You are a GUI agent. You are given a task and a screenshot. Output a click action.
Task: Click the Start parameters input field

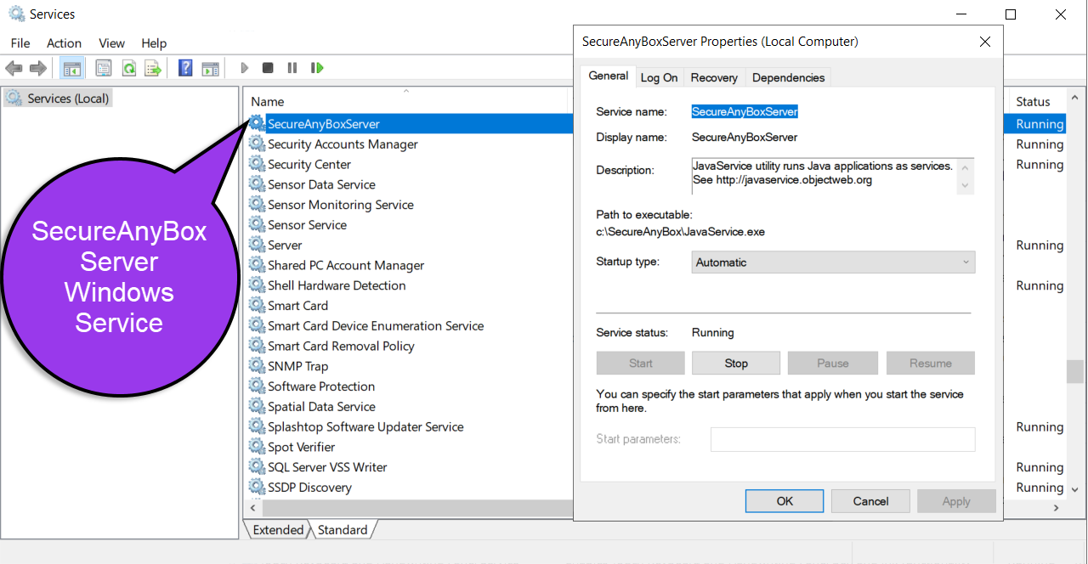click(x=842, y=439)
